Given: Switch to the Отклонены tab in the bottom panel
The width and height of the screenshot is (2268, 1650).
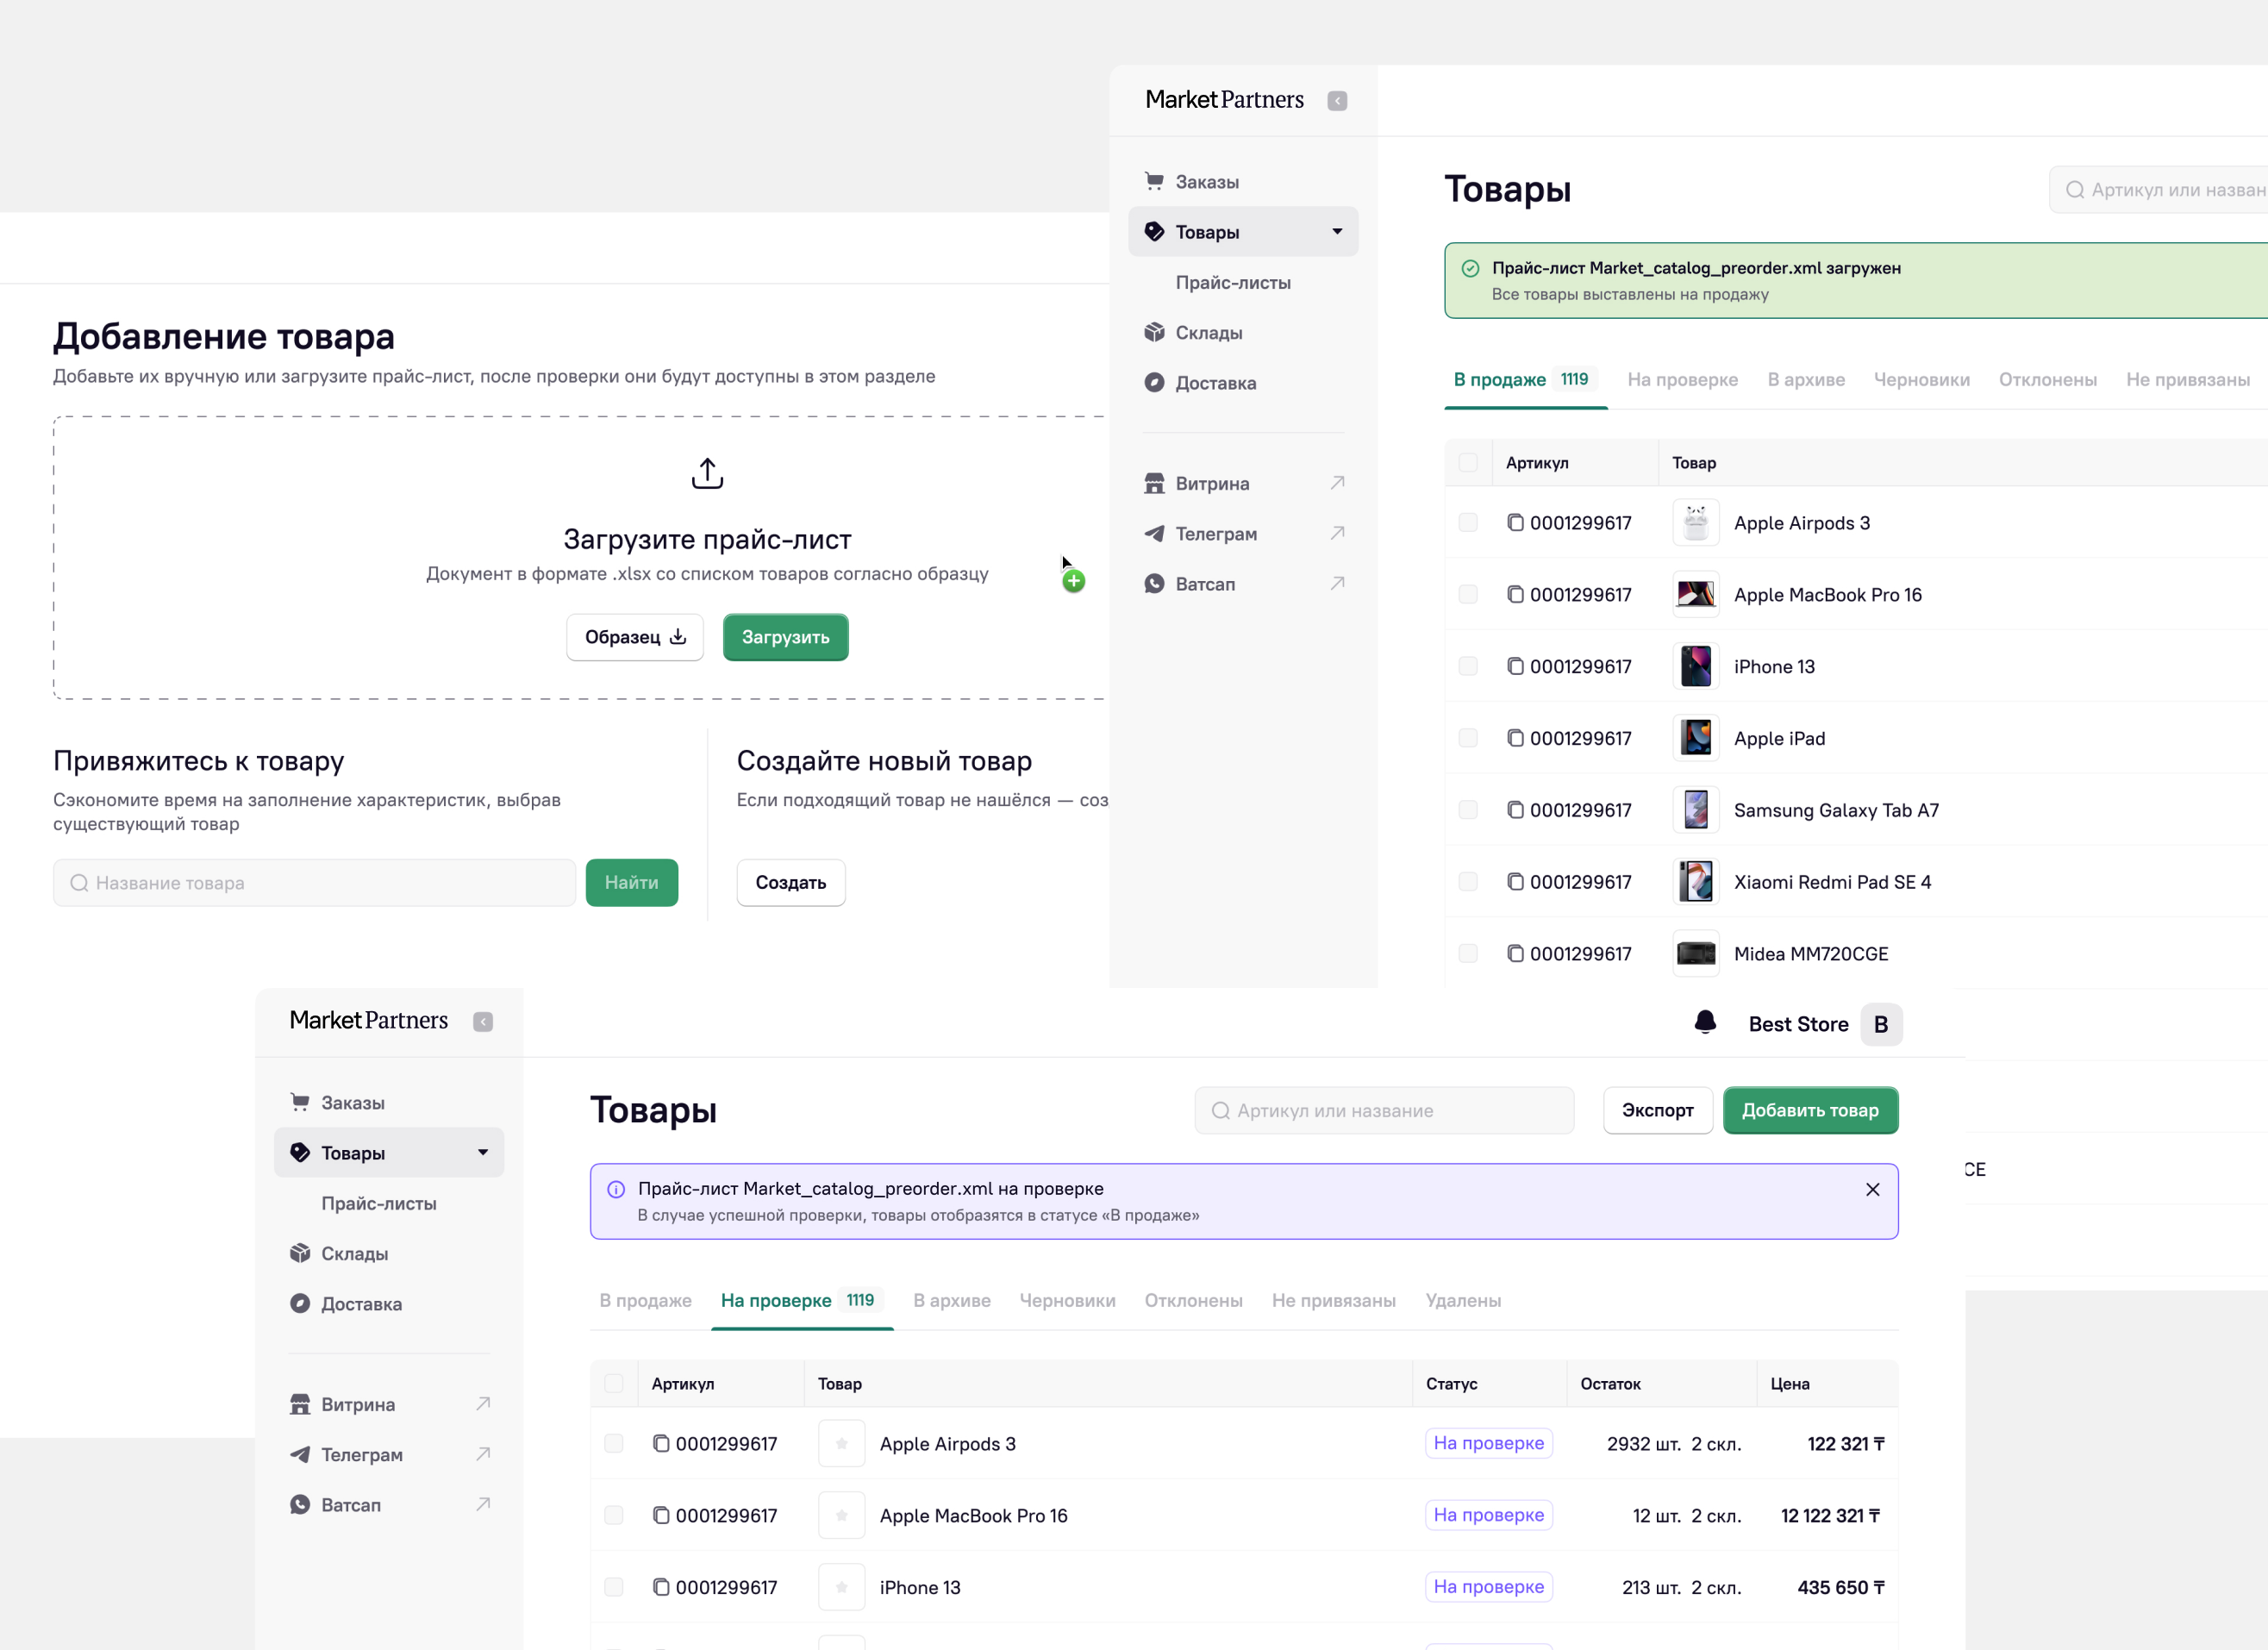Looking at the screenshot, I should click(x=1193, y=1300).
